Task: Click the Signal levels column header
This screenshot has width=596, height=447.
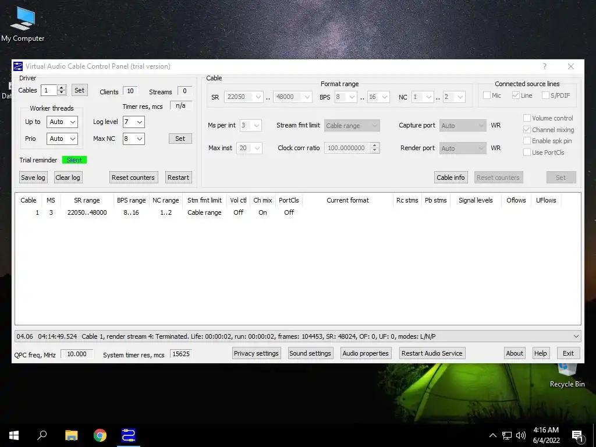Action: (x=476, y=200)
